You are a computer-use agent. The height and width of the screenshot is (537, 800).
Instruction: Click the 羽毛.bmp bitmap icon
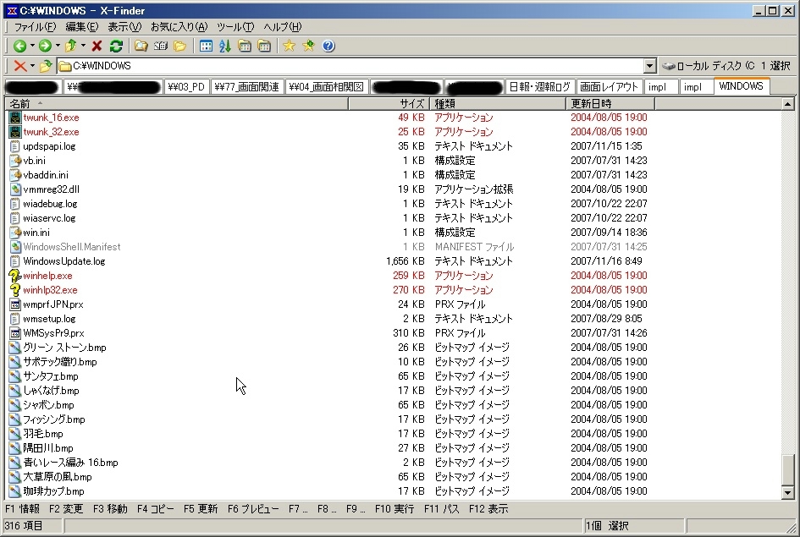click(x=15, y=434)
